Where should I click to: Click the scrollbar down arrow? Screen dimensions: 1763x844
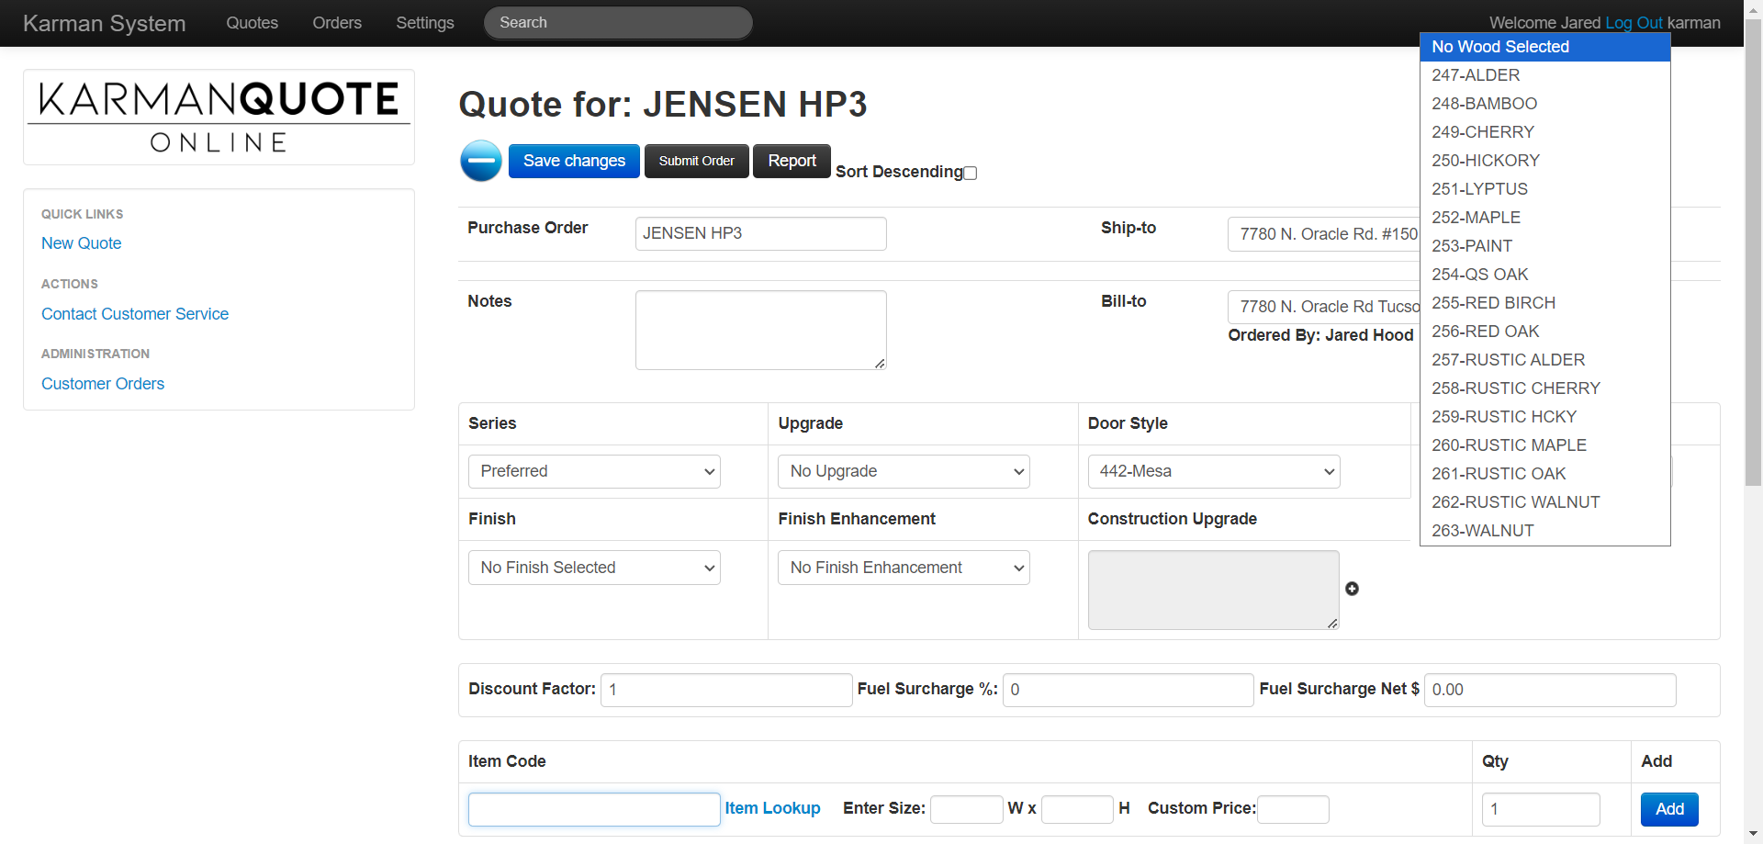(1753, 834)
